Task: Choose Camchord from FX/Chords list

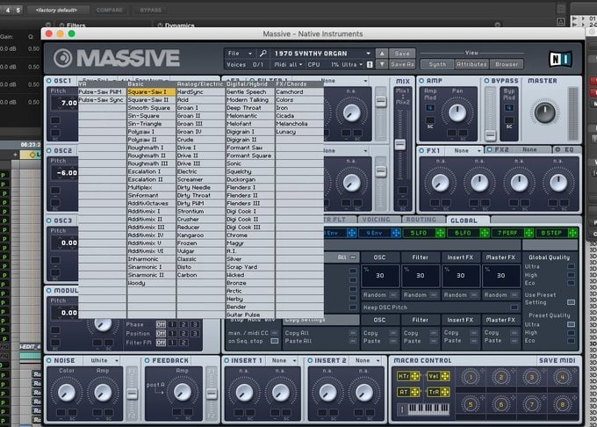Action: tap(299, 91)
